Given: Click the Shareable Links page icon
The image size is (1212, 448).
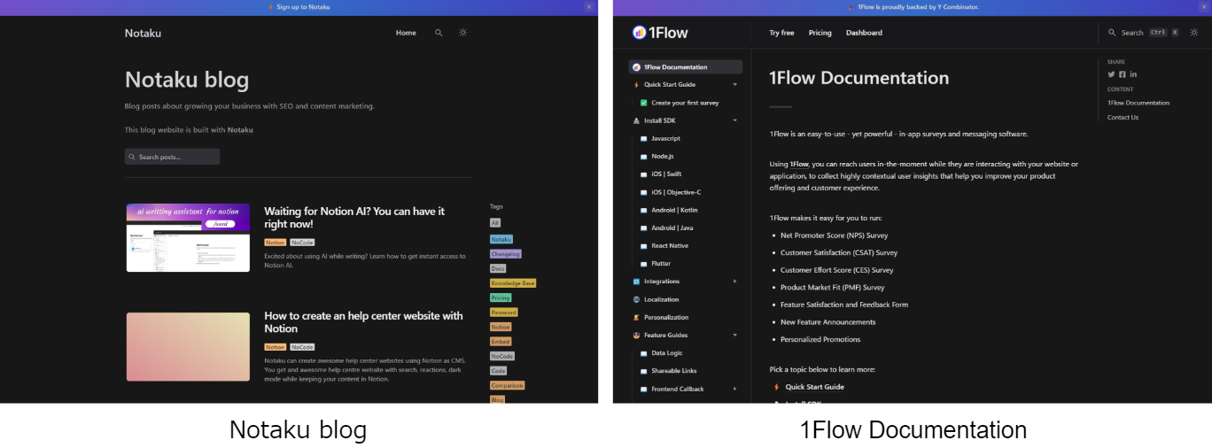Looking at the screenshot, I should 644,371.
